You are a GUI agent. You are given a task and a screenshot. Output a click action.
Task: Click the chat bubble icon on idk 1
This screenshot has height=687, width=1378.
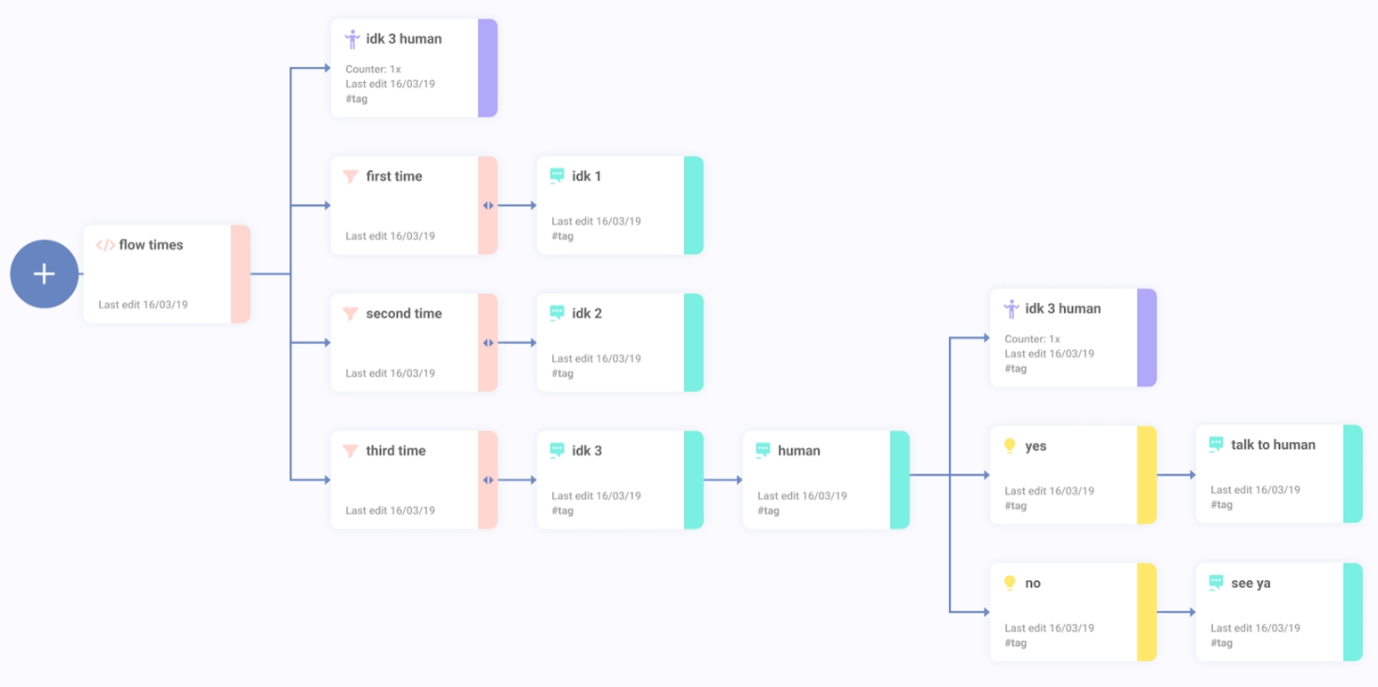pyautogui.click(x=557, y=176)
